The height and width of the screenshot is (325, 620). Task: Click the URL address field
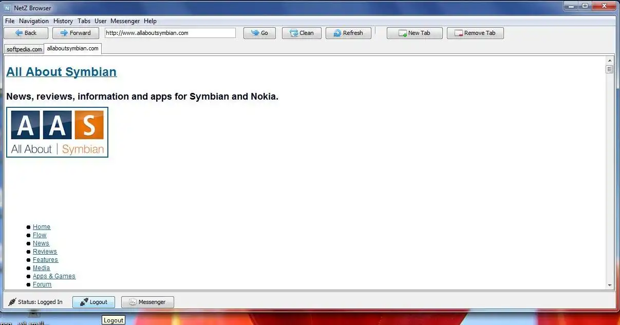(170, 33)
